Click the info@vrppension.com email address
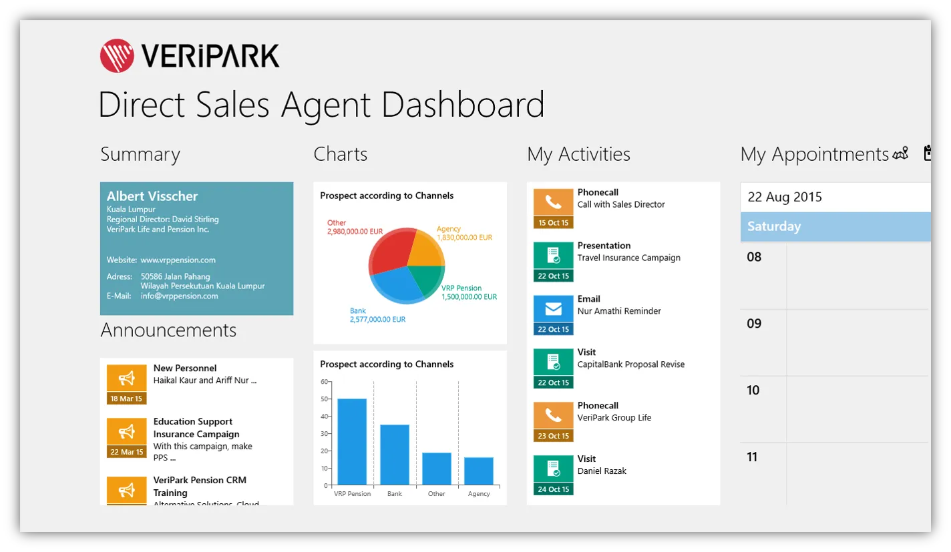Viewport: 951px width, 552px height. 180,296
